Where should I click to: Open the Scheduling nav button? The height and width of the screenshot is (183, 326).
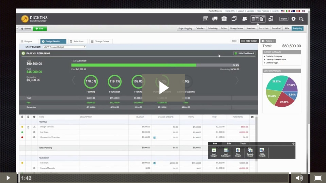(213, 29)
